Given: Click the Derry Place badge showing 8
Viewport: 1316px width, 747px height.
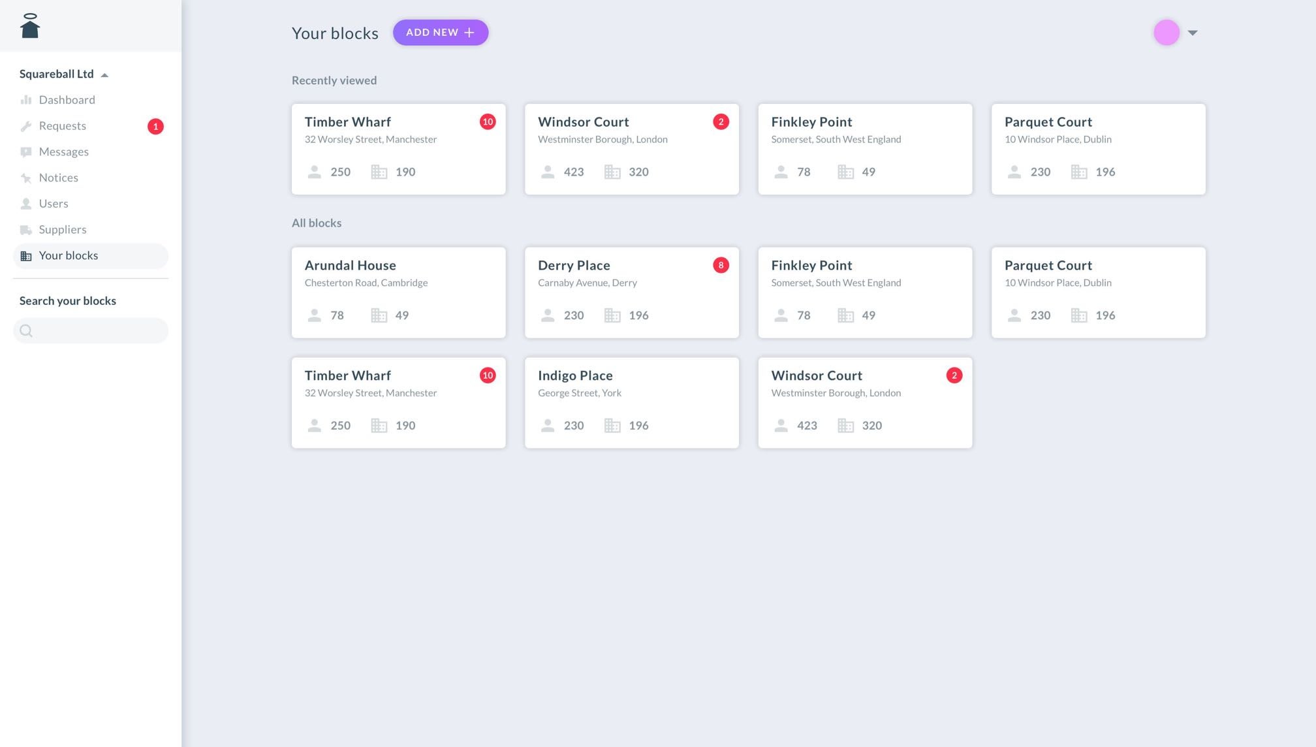Looking at the screenshot, I should click(x=721, y=265).
